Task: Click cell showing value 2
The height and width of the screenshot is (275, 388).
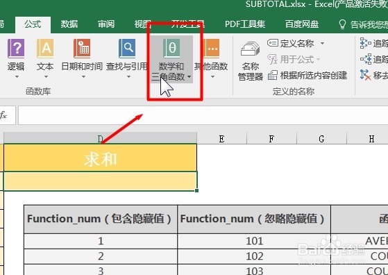Action: 101,256
